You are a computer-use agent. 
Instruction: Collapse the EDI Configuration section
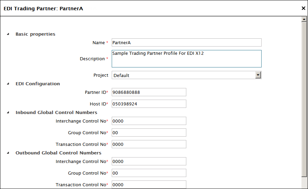(8, 84)
